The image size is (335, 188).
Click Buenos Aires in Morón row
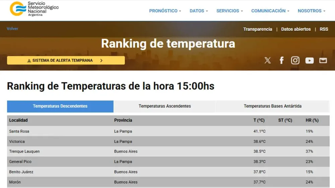point(126,182)
